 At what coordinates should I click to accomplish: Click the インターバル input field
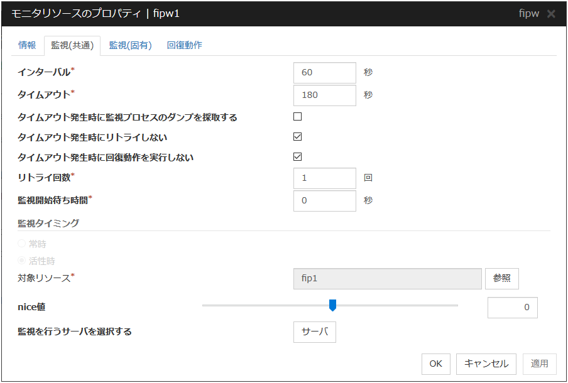pos(324,72)
